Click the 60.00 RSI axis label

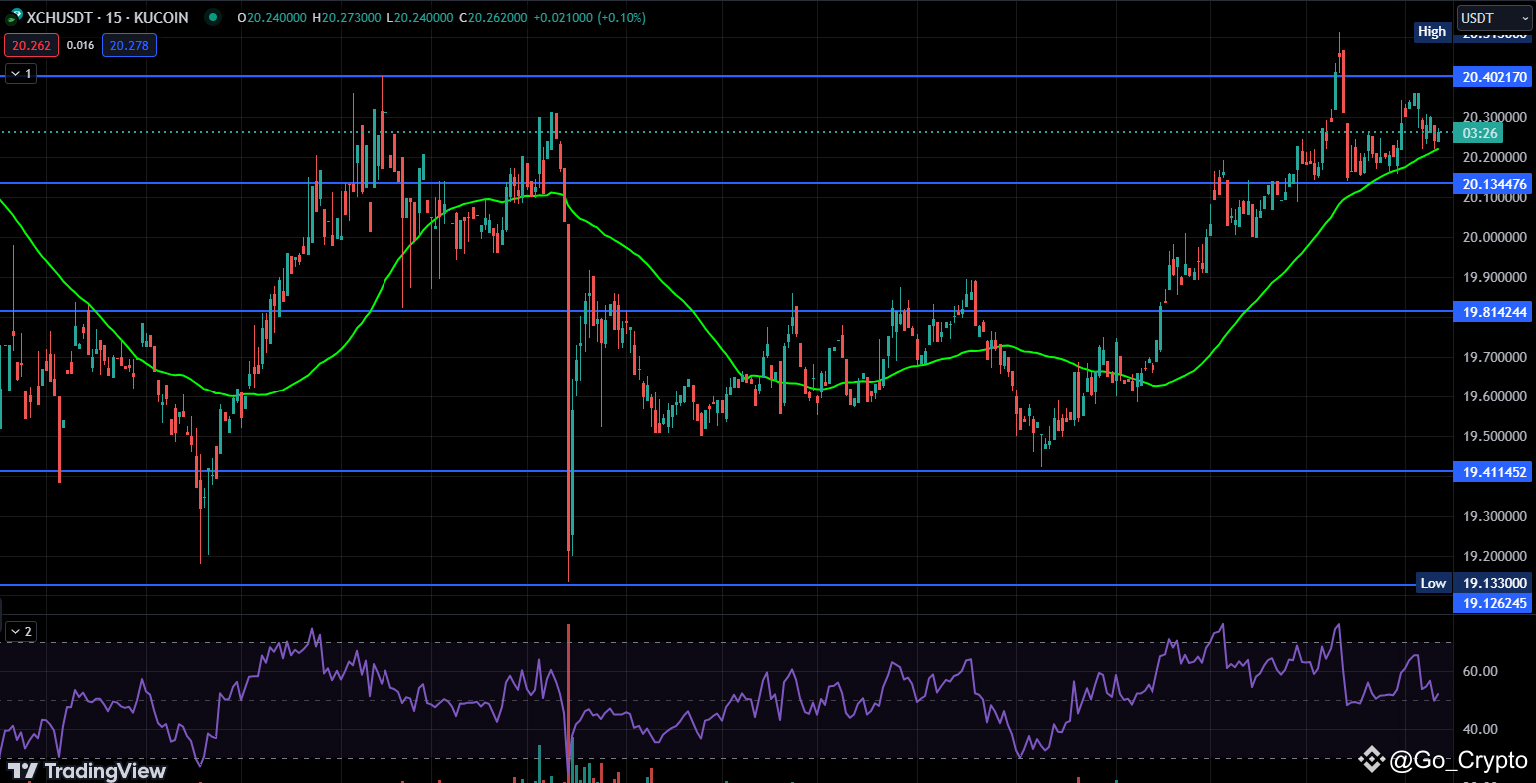tap(1479, 671)
